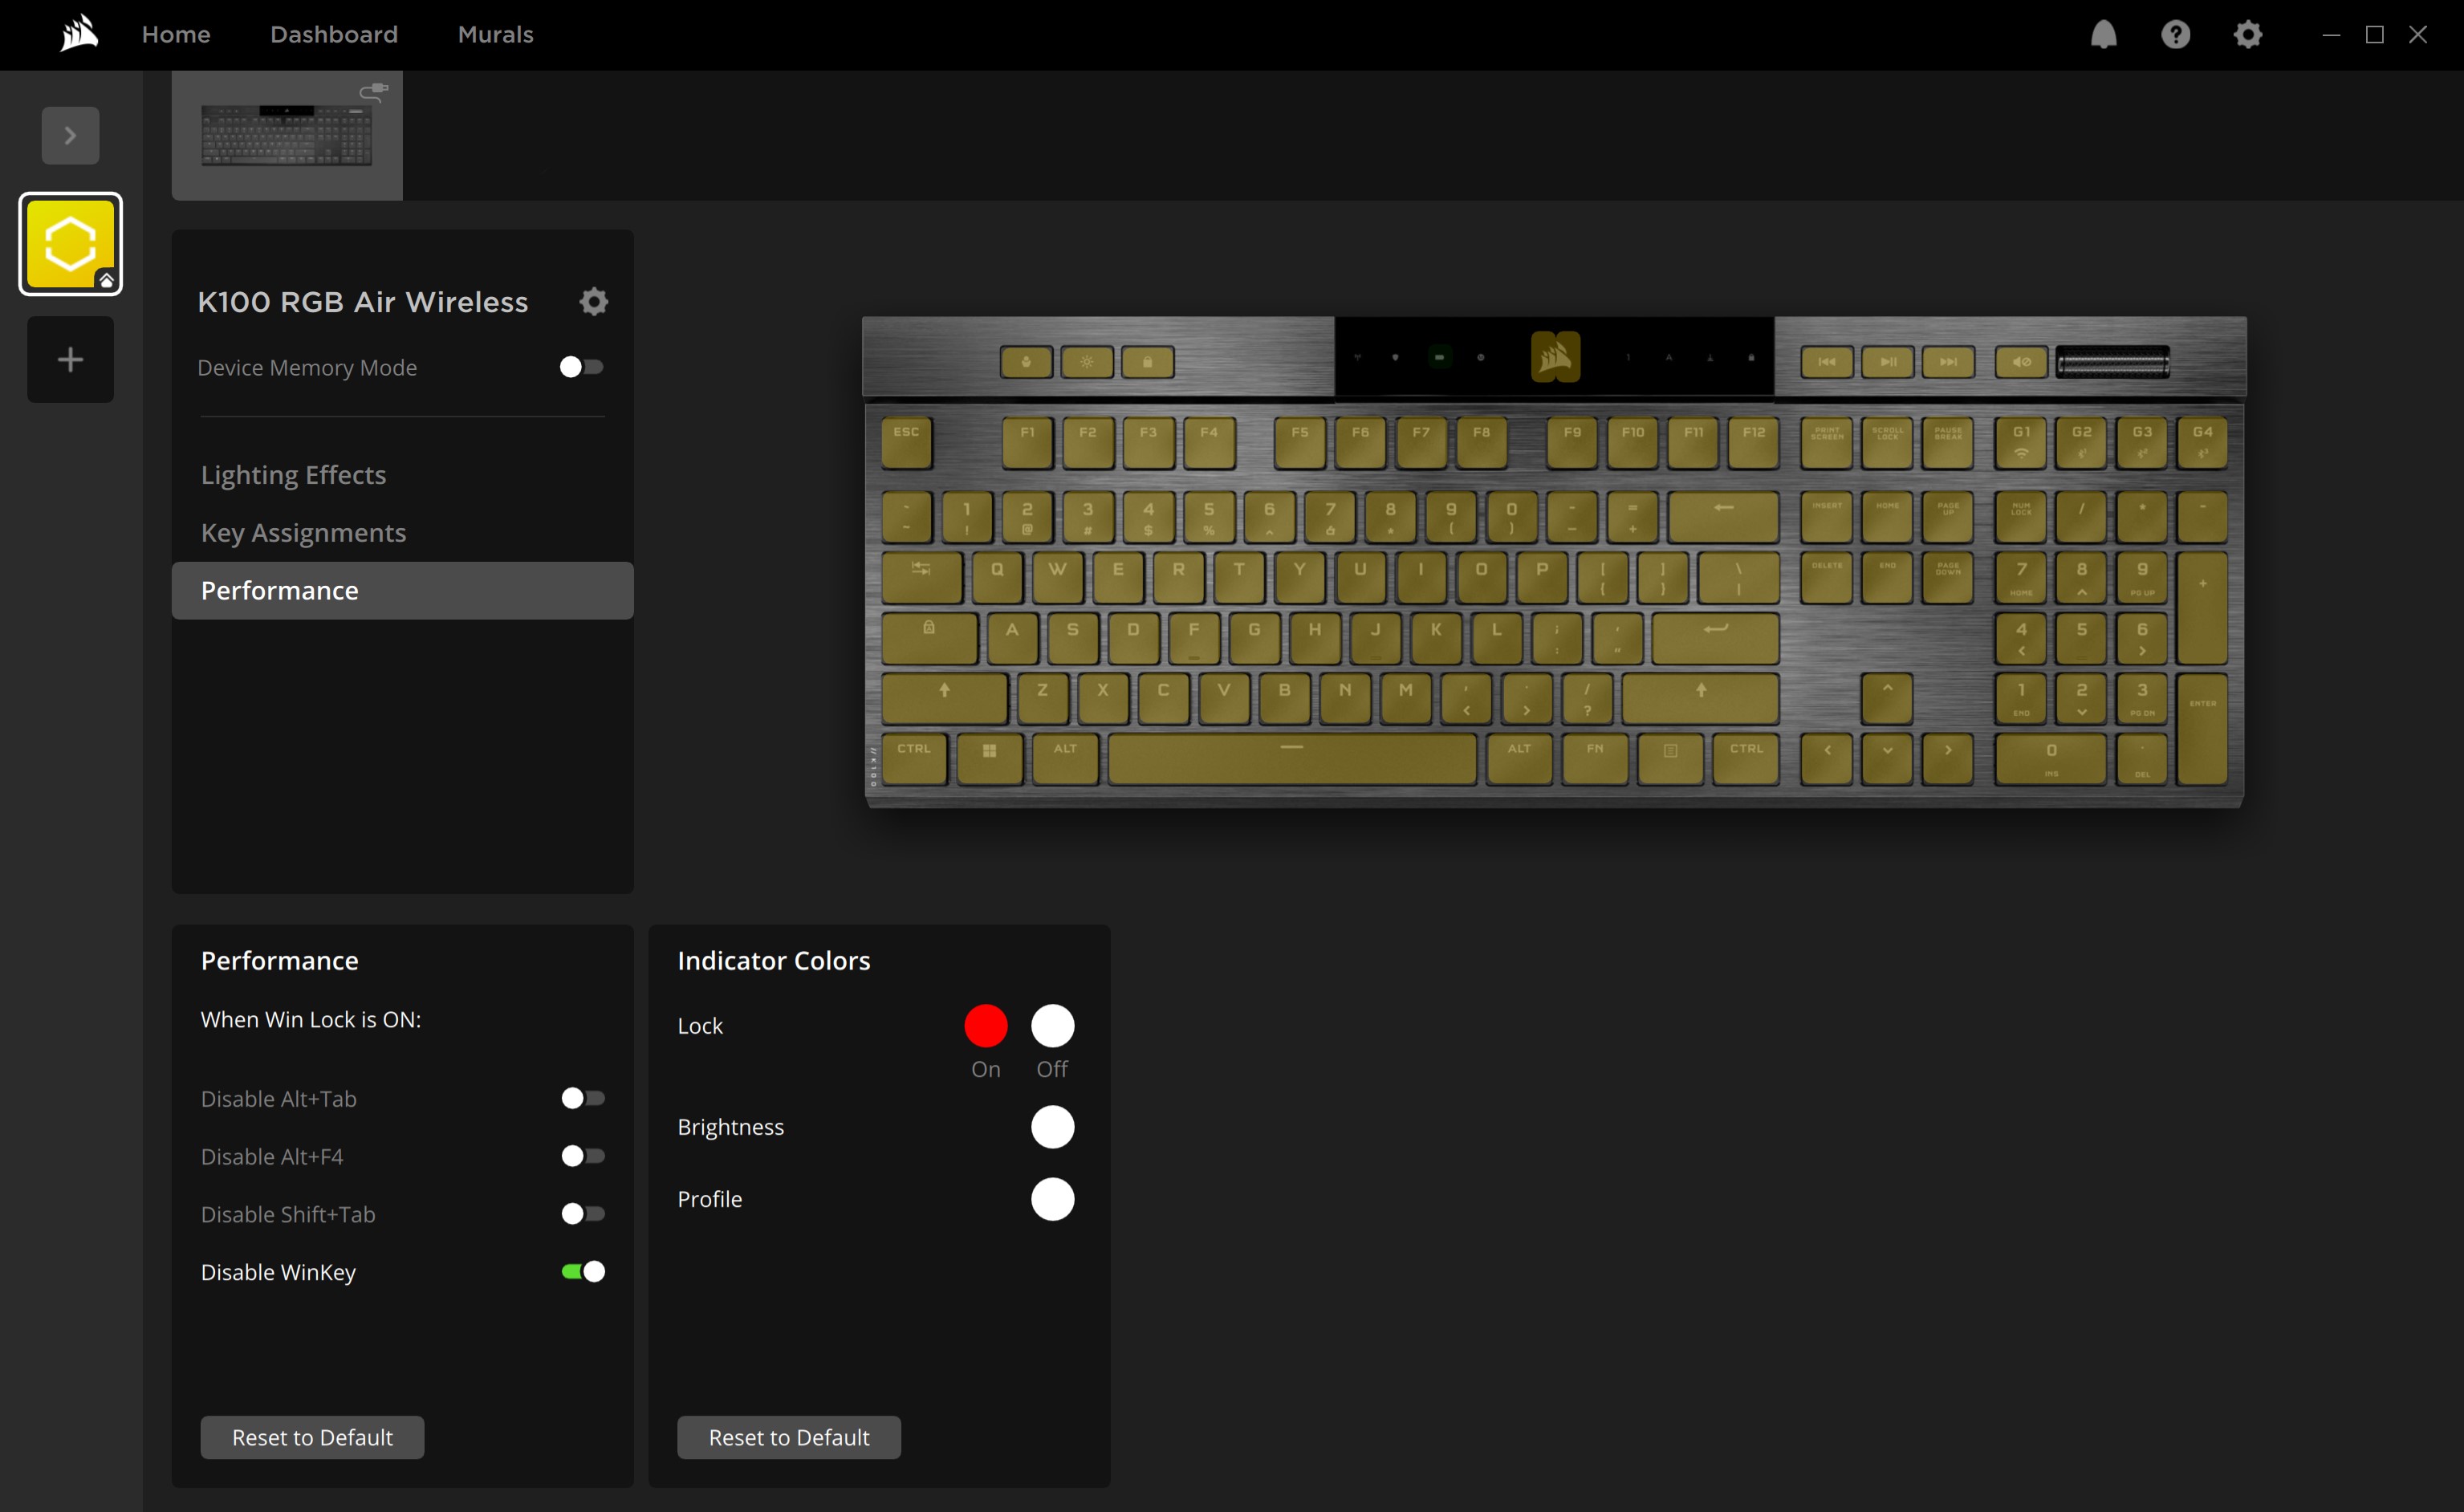Change the red Lock On color swatch
2464x1512 pixels.
click(x=985, y=1026)
